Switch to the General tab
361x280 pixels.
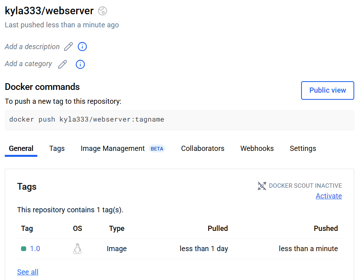coord(21,149)
